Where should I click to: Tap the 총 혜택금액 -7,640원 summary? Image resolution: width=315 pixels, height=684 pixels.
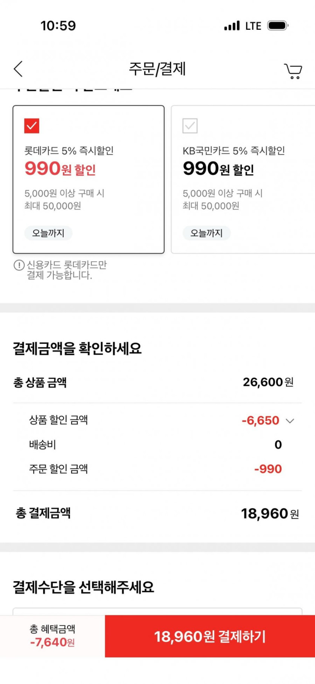[52, 636]
